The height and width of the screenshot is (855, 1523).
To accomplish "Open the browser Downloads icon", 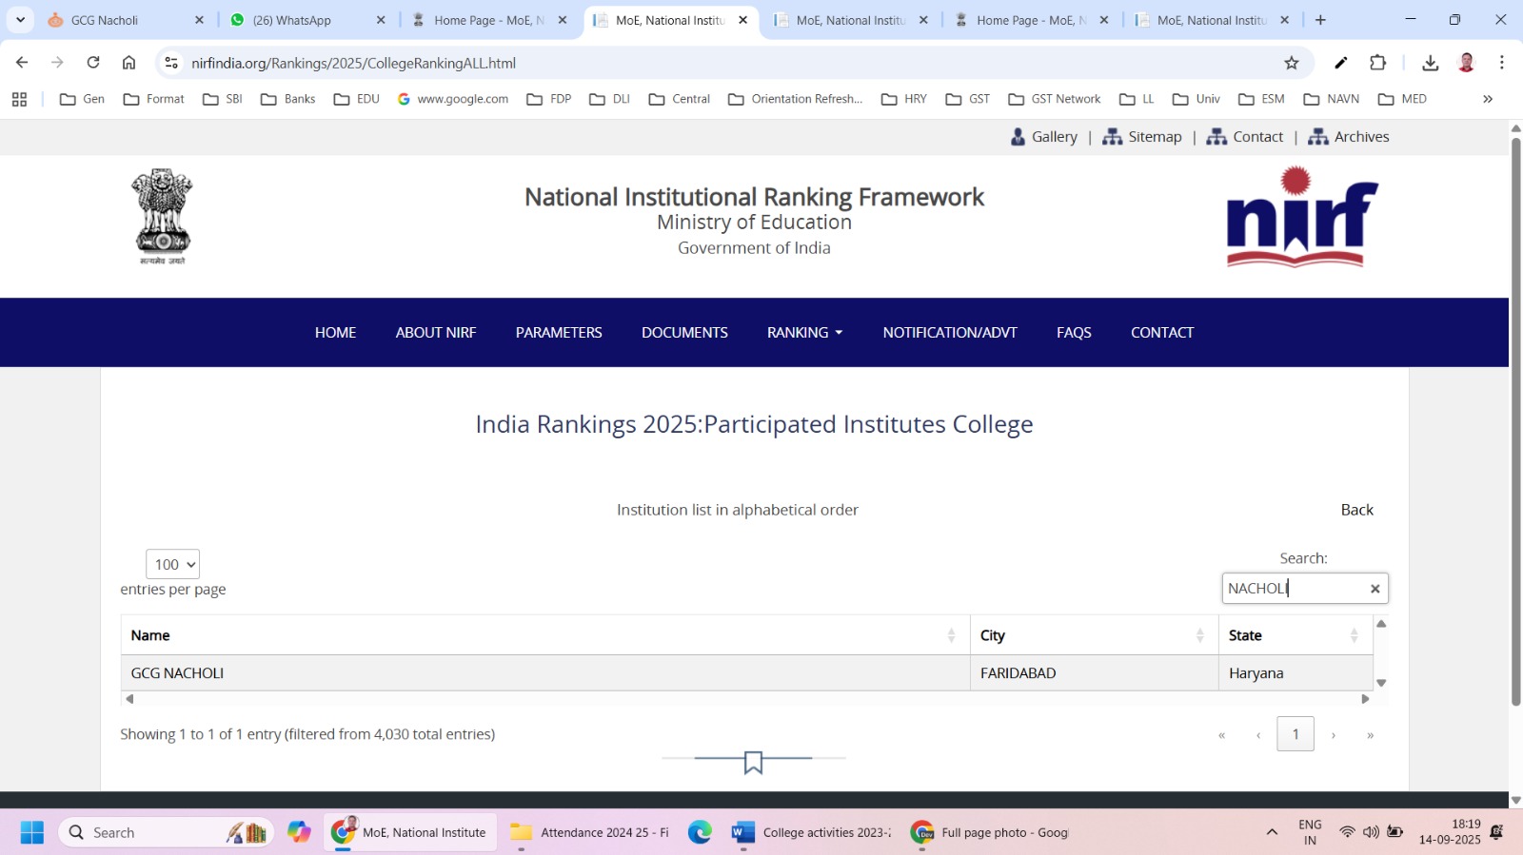I will [x=1430, y=63].
